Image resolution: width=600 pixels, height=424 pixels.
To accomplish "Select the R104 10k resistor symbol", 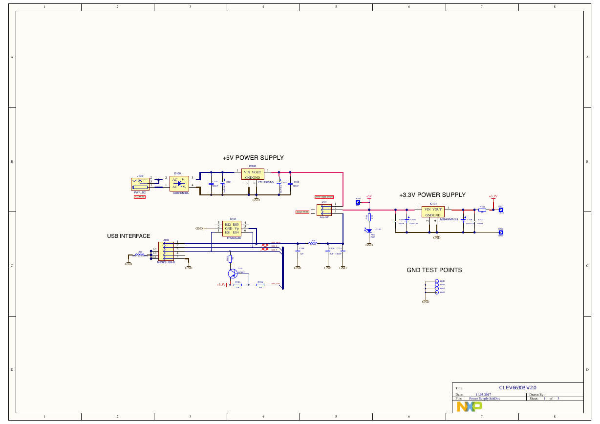I will [x=237, y=285].
